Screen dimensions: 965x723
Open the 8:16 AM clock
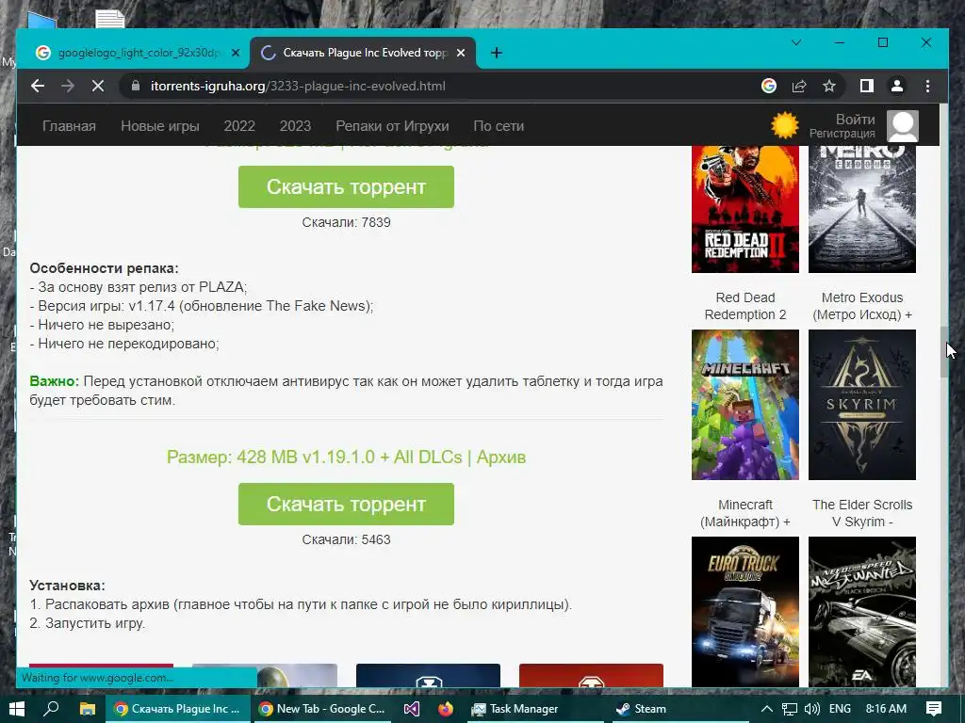pos(886,709)
